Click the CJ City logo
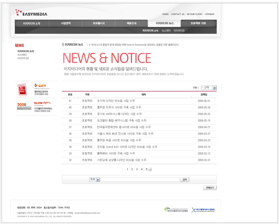The height and width of the screenshot is (224, 279). pos(40,86)
